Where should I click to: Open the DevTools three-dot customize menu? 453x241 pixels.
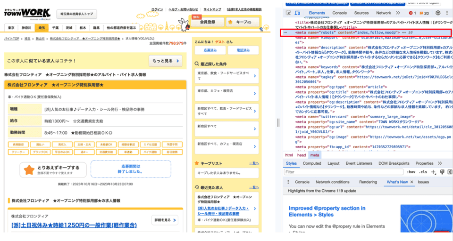pos(447,13)
